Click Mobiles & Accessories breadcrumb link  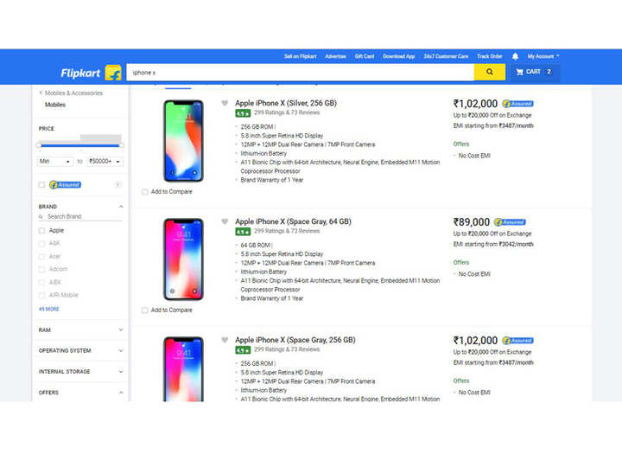click(x=73, y=93)
